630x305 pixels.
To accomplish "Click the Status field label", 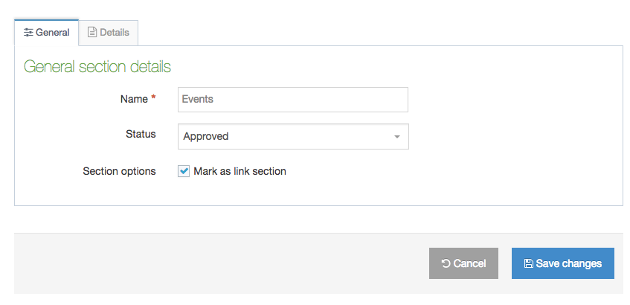I will click(x=141, y=134).
